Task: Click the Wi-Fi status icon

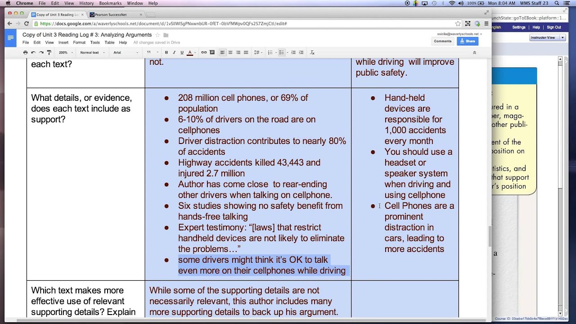Action: [452, 3]
